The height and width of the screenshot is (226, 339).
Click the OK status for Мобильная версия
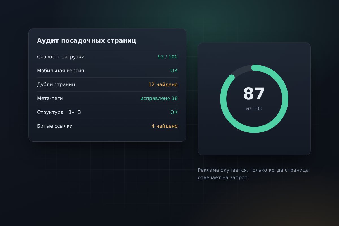point(174,71)
